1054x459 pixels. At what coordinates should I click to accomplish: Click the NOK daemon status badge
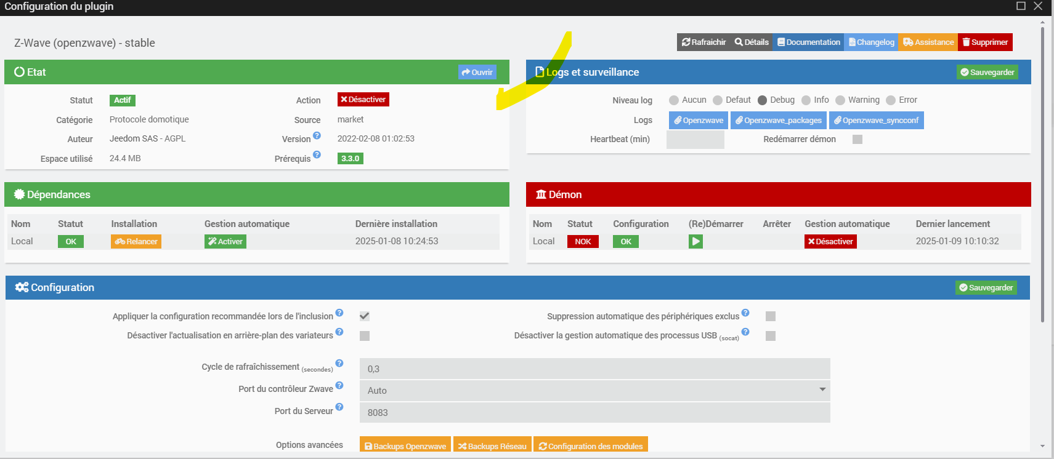click(583, 242)
